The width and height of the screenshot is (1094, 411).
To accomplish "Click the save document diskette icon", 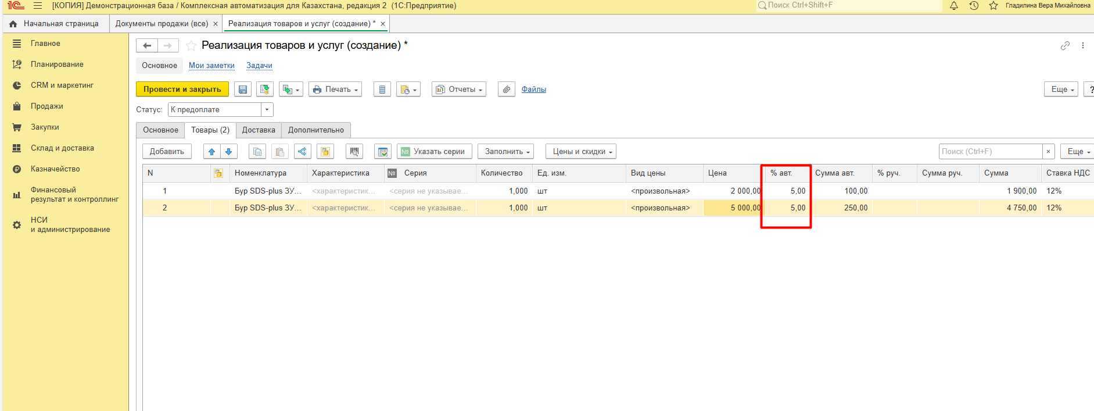I will pos(243,90).
